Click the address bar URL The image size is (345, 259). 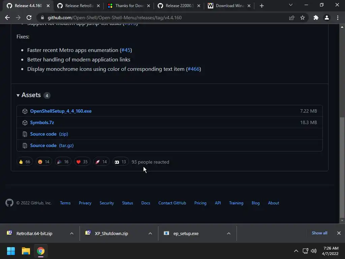point(115,18)
